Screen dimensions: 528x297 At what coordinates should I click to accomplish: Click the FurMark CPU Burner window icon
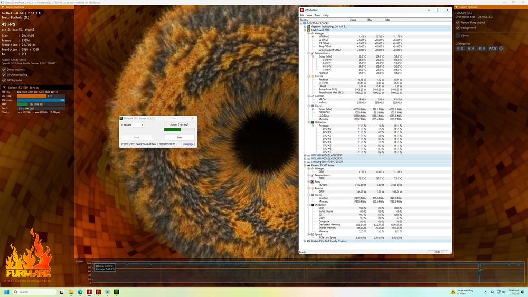tap(121, 118)
